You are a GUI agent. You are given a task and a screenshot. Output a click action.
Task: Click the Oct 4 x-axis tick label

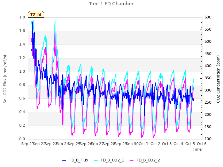[x=178, y=144]
